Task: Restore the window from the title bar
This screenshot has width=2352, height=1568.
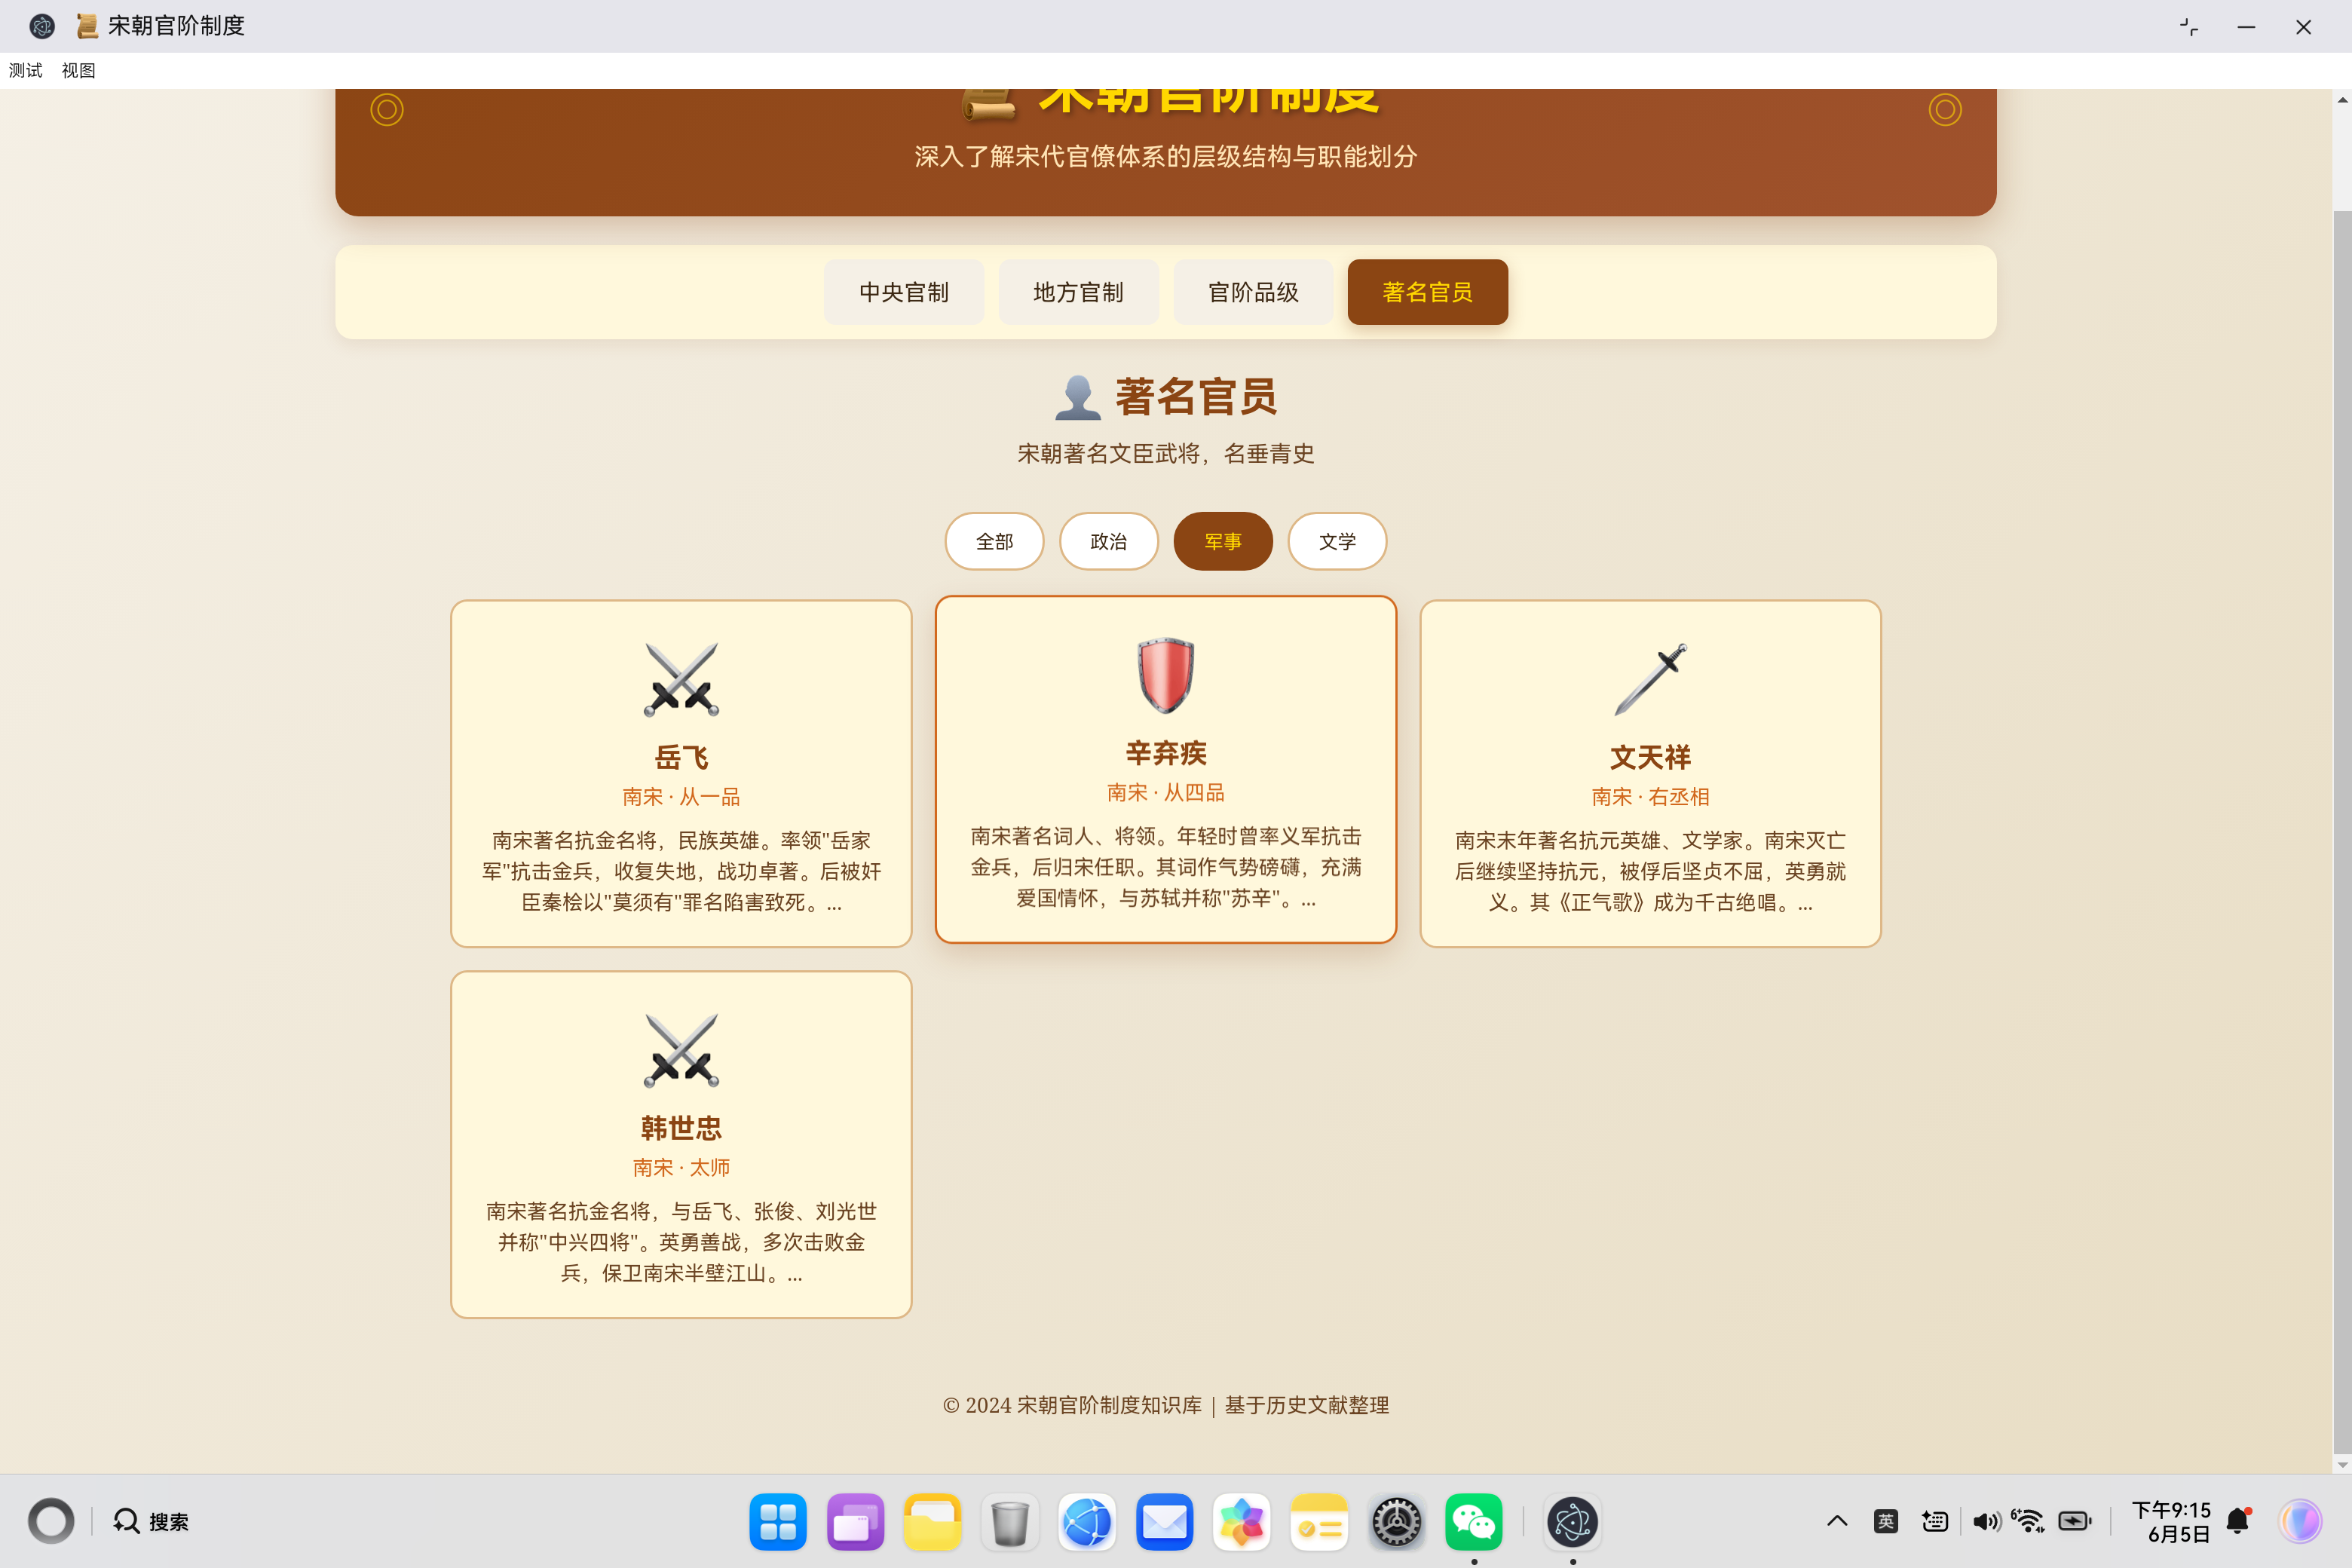Action: click(2188, 27)
